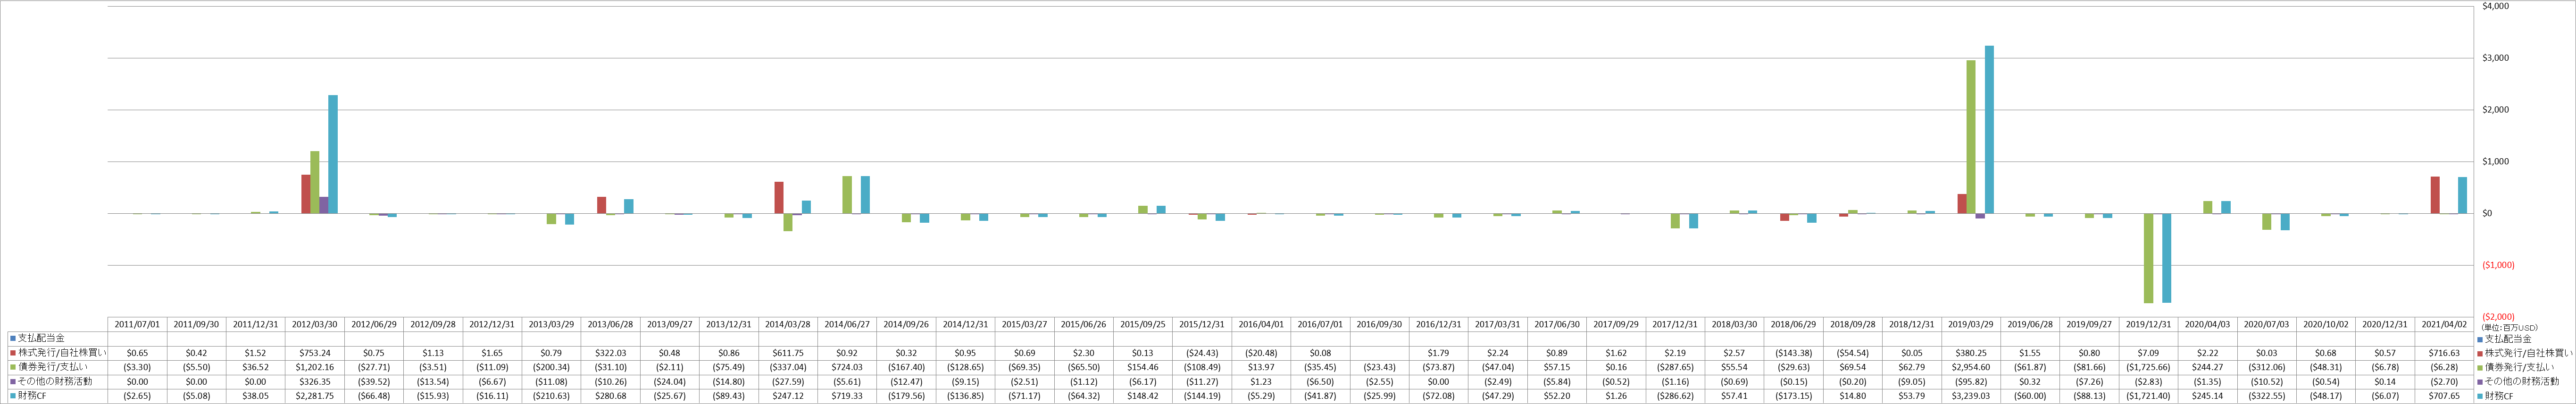Click the $38.05 cell

pyautogui.click(x=256, y=396)
